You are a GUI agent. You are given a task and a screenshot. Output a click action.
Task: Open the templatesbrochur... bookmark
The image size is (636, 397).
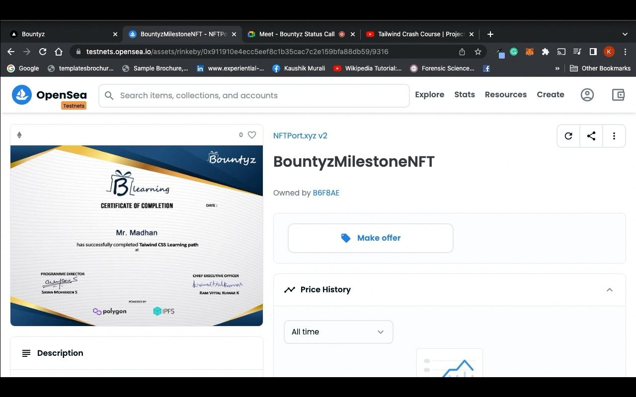point(80,68)
